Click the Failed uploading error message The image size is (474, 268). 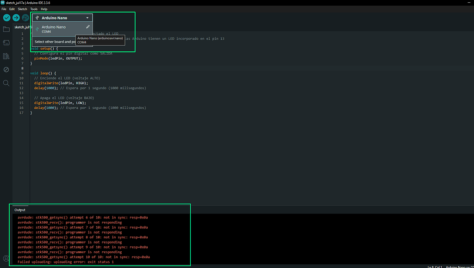(66, 262)
